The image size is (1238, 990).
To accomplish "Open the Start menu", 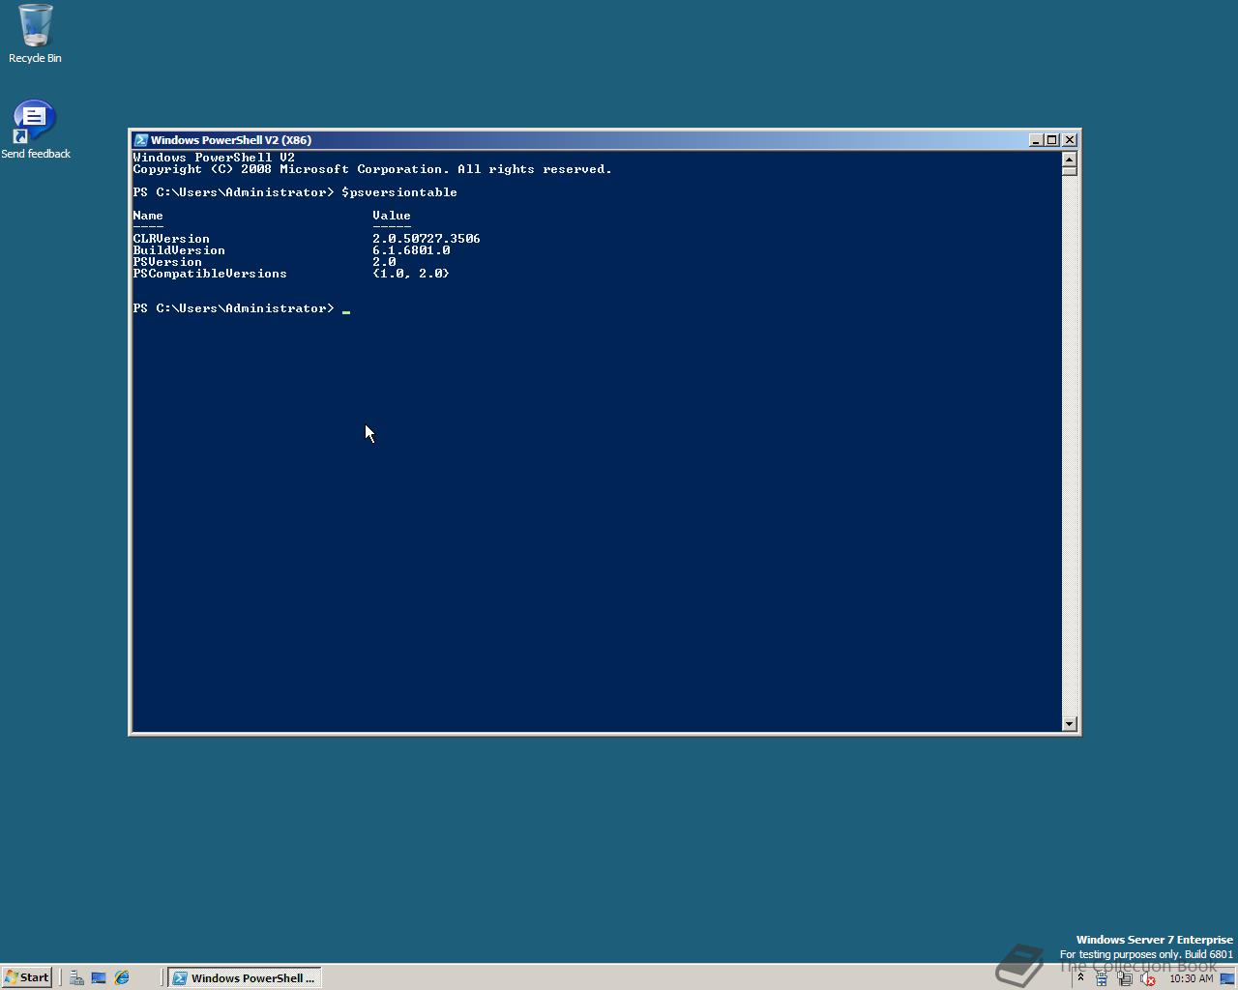I will (x=27, y=977).
